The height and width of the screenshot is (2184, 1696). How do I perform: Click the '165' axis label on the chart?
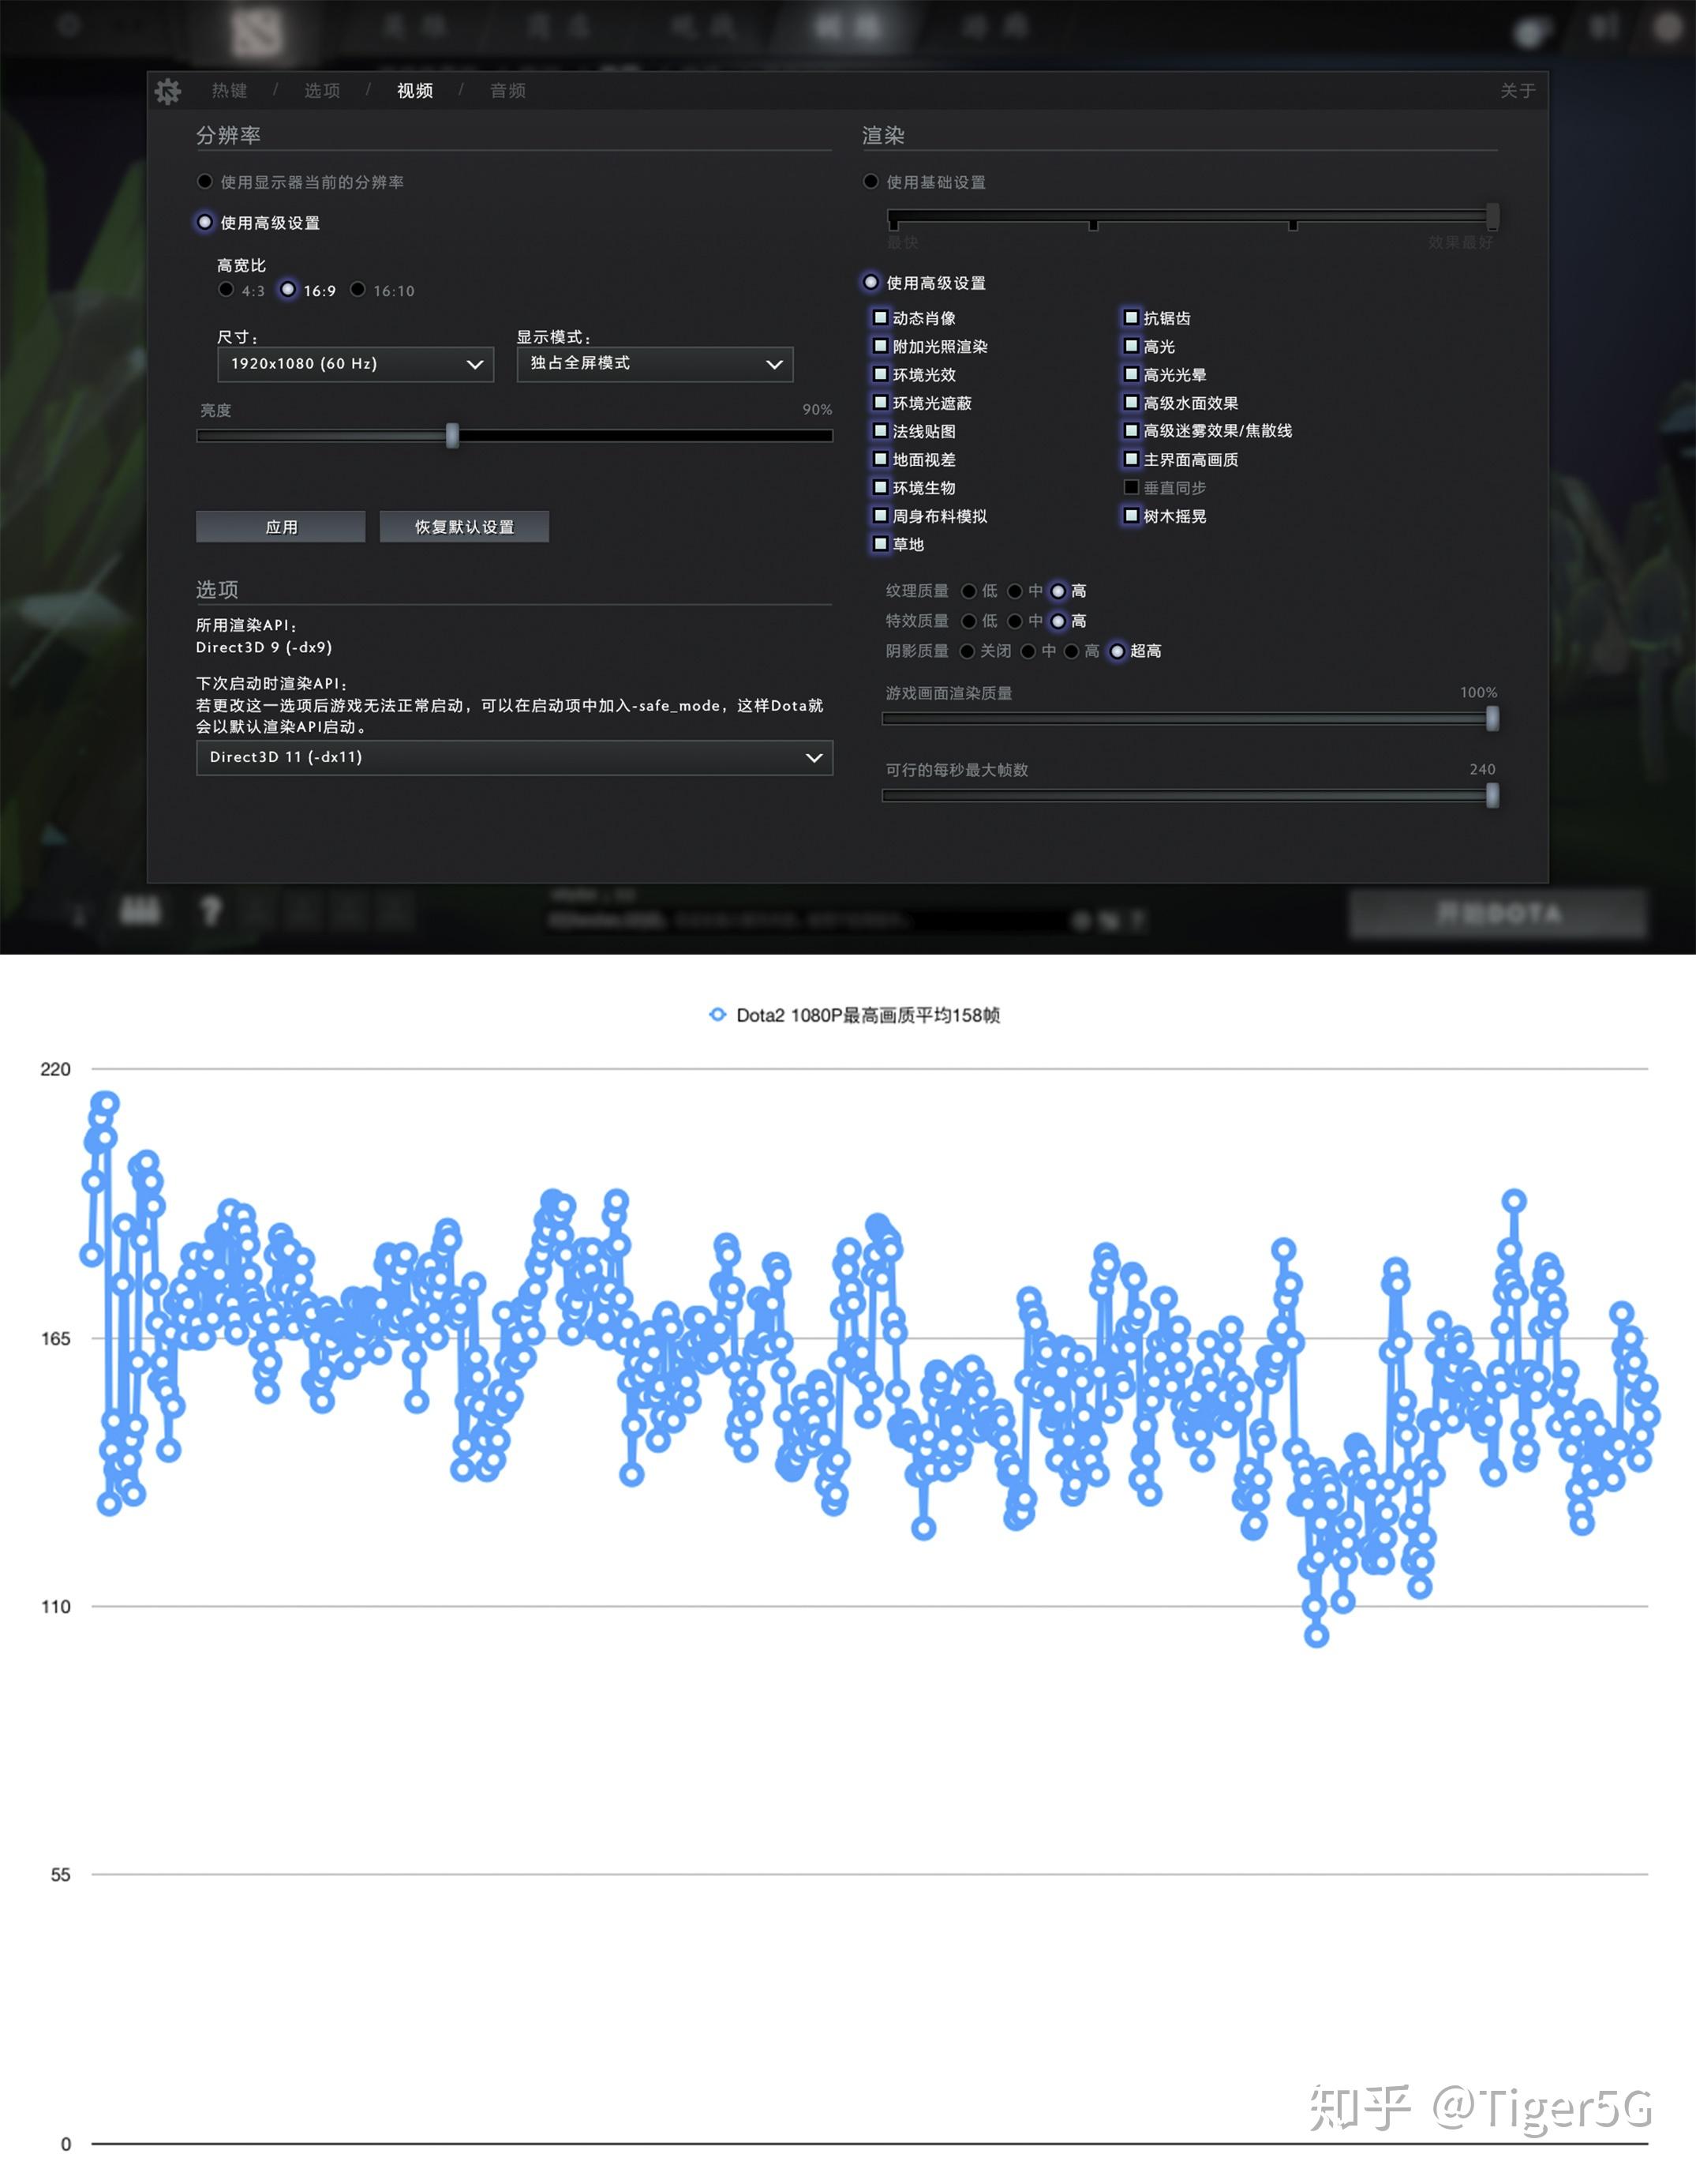point(56,1338)
